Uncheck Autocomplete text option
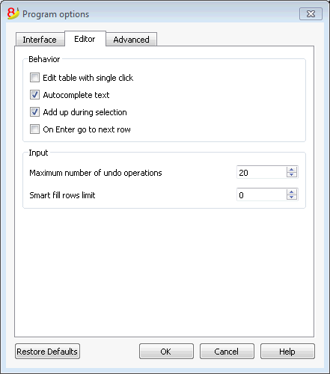Screen dimensions: 330x374 click(34, 95)
